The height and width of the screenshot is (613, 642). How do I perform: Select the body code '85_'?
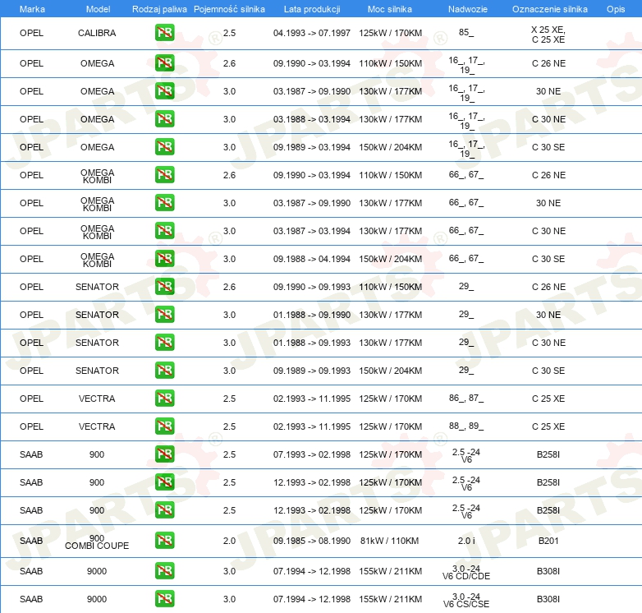click(x=466, y=32)
